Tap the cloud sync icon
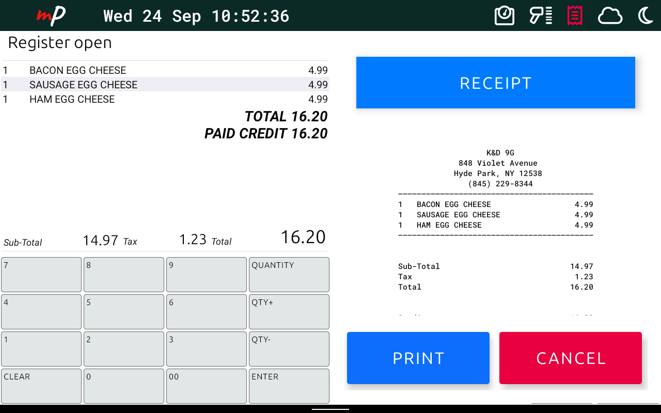This screenshot has height=413, width=661. [x=610, y=16]
